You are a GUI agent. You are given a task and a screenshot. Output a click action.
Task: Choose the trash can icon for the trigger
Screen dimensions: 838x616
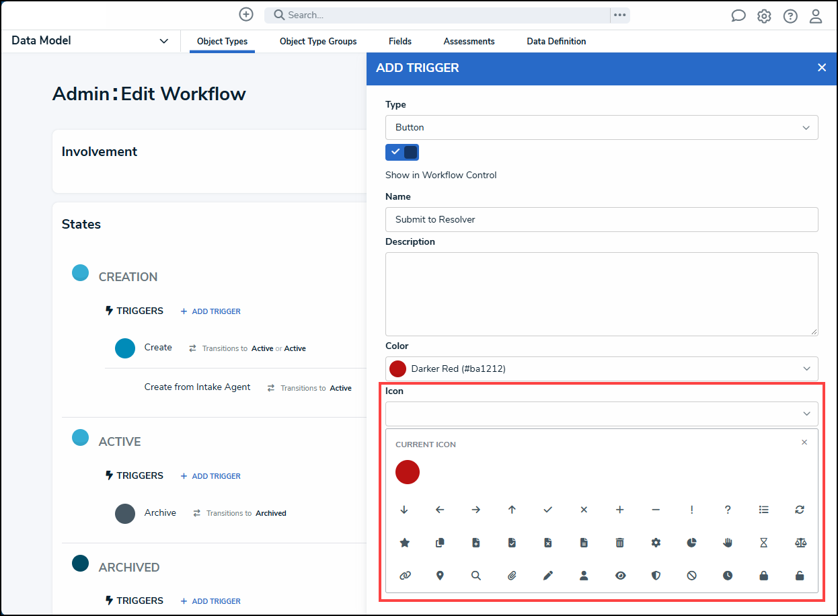pos(620,543)
